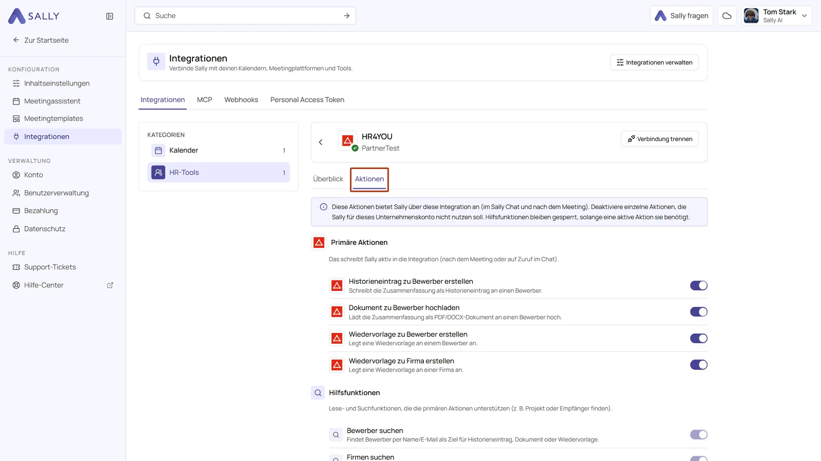The height and width of the screenshot is (461, 821).
Task: Click the red icon beside Primäre Aktionen
Action: (319, 242)
